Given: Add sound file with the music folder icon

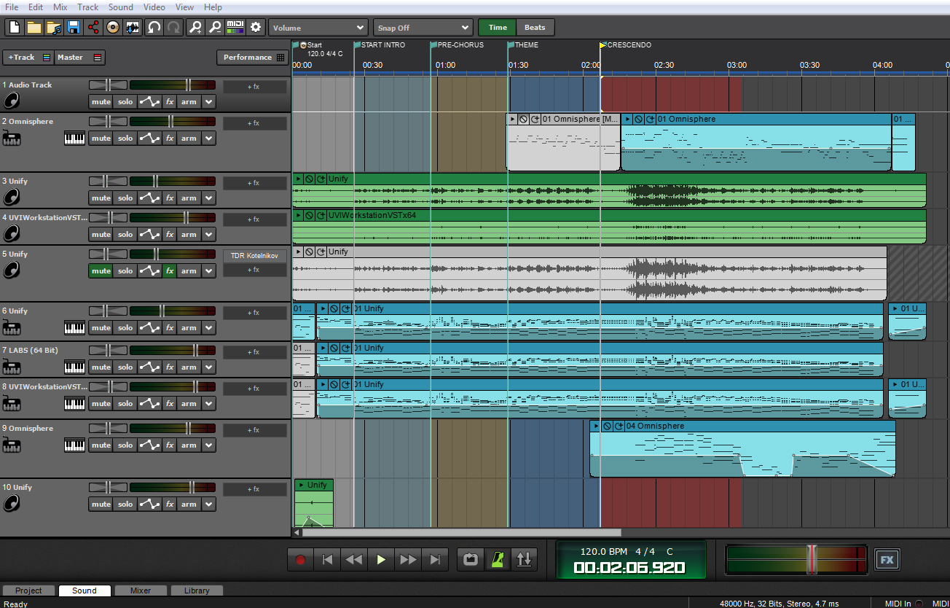Looking at the screenshot, I should pyautogui.click(x=53, y=28).
